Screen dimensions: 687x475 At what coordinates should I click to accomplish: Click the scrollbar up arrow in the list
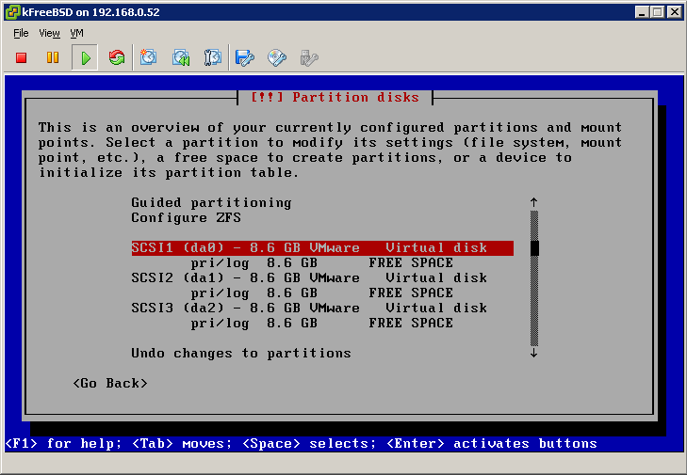pos(533,202)
